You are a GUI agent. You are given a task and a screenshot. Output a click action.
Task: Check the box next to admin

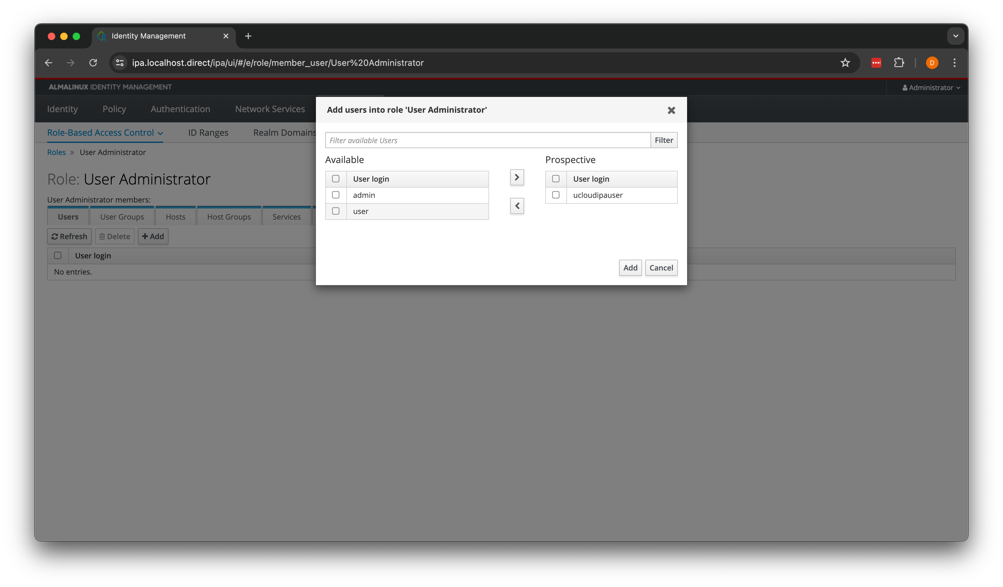(335, 195)
